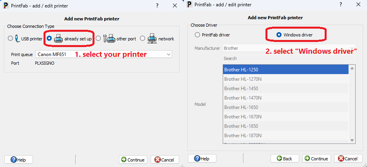Click the model list scroll up arrow

point(352,68)
